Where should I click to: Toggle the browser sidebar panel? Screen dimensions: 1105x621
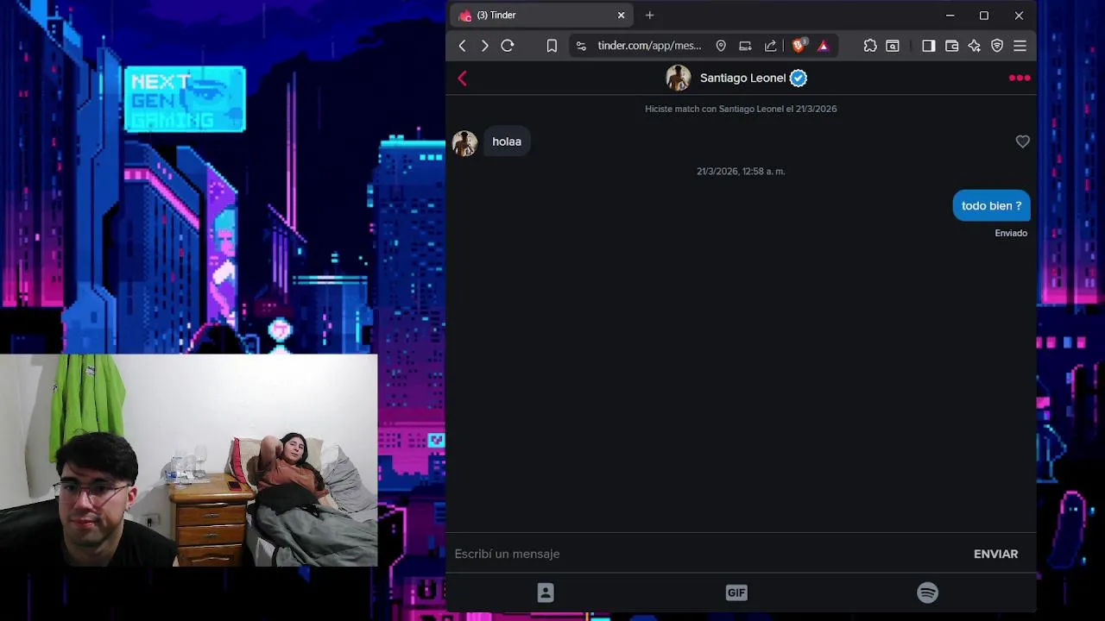point(929,46)
